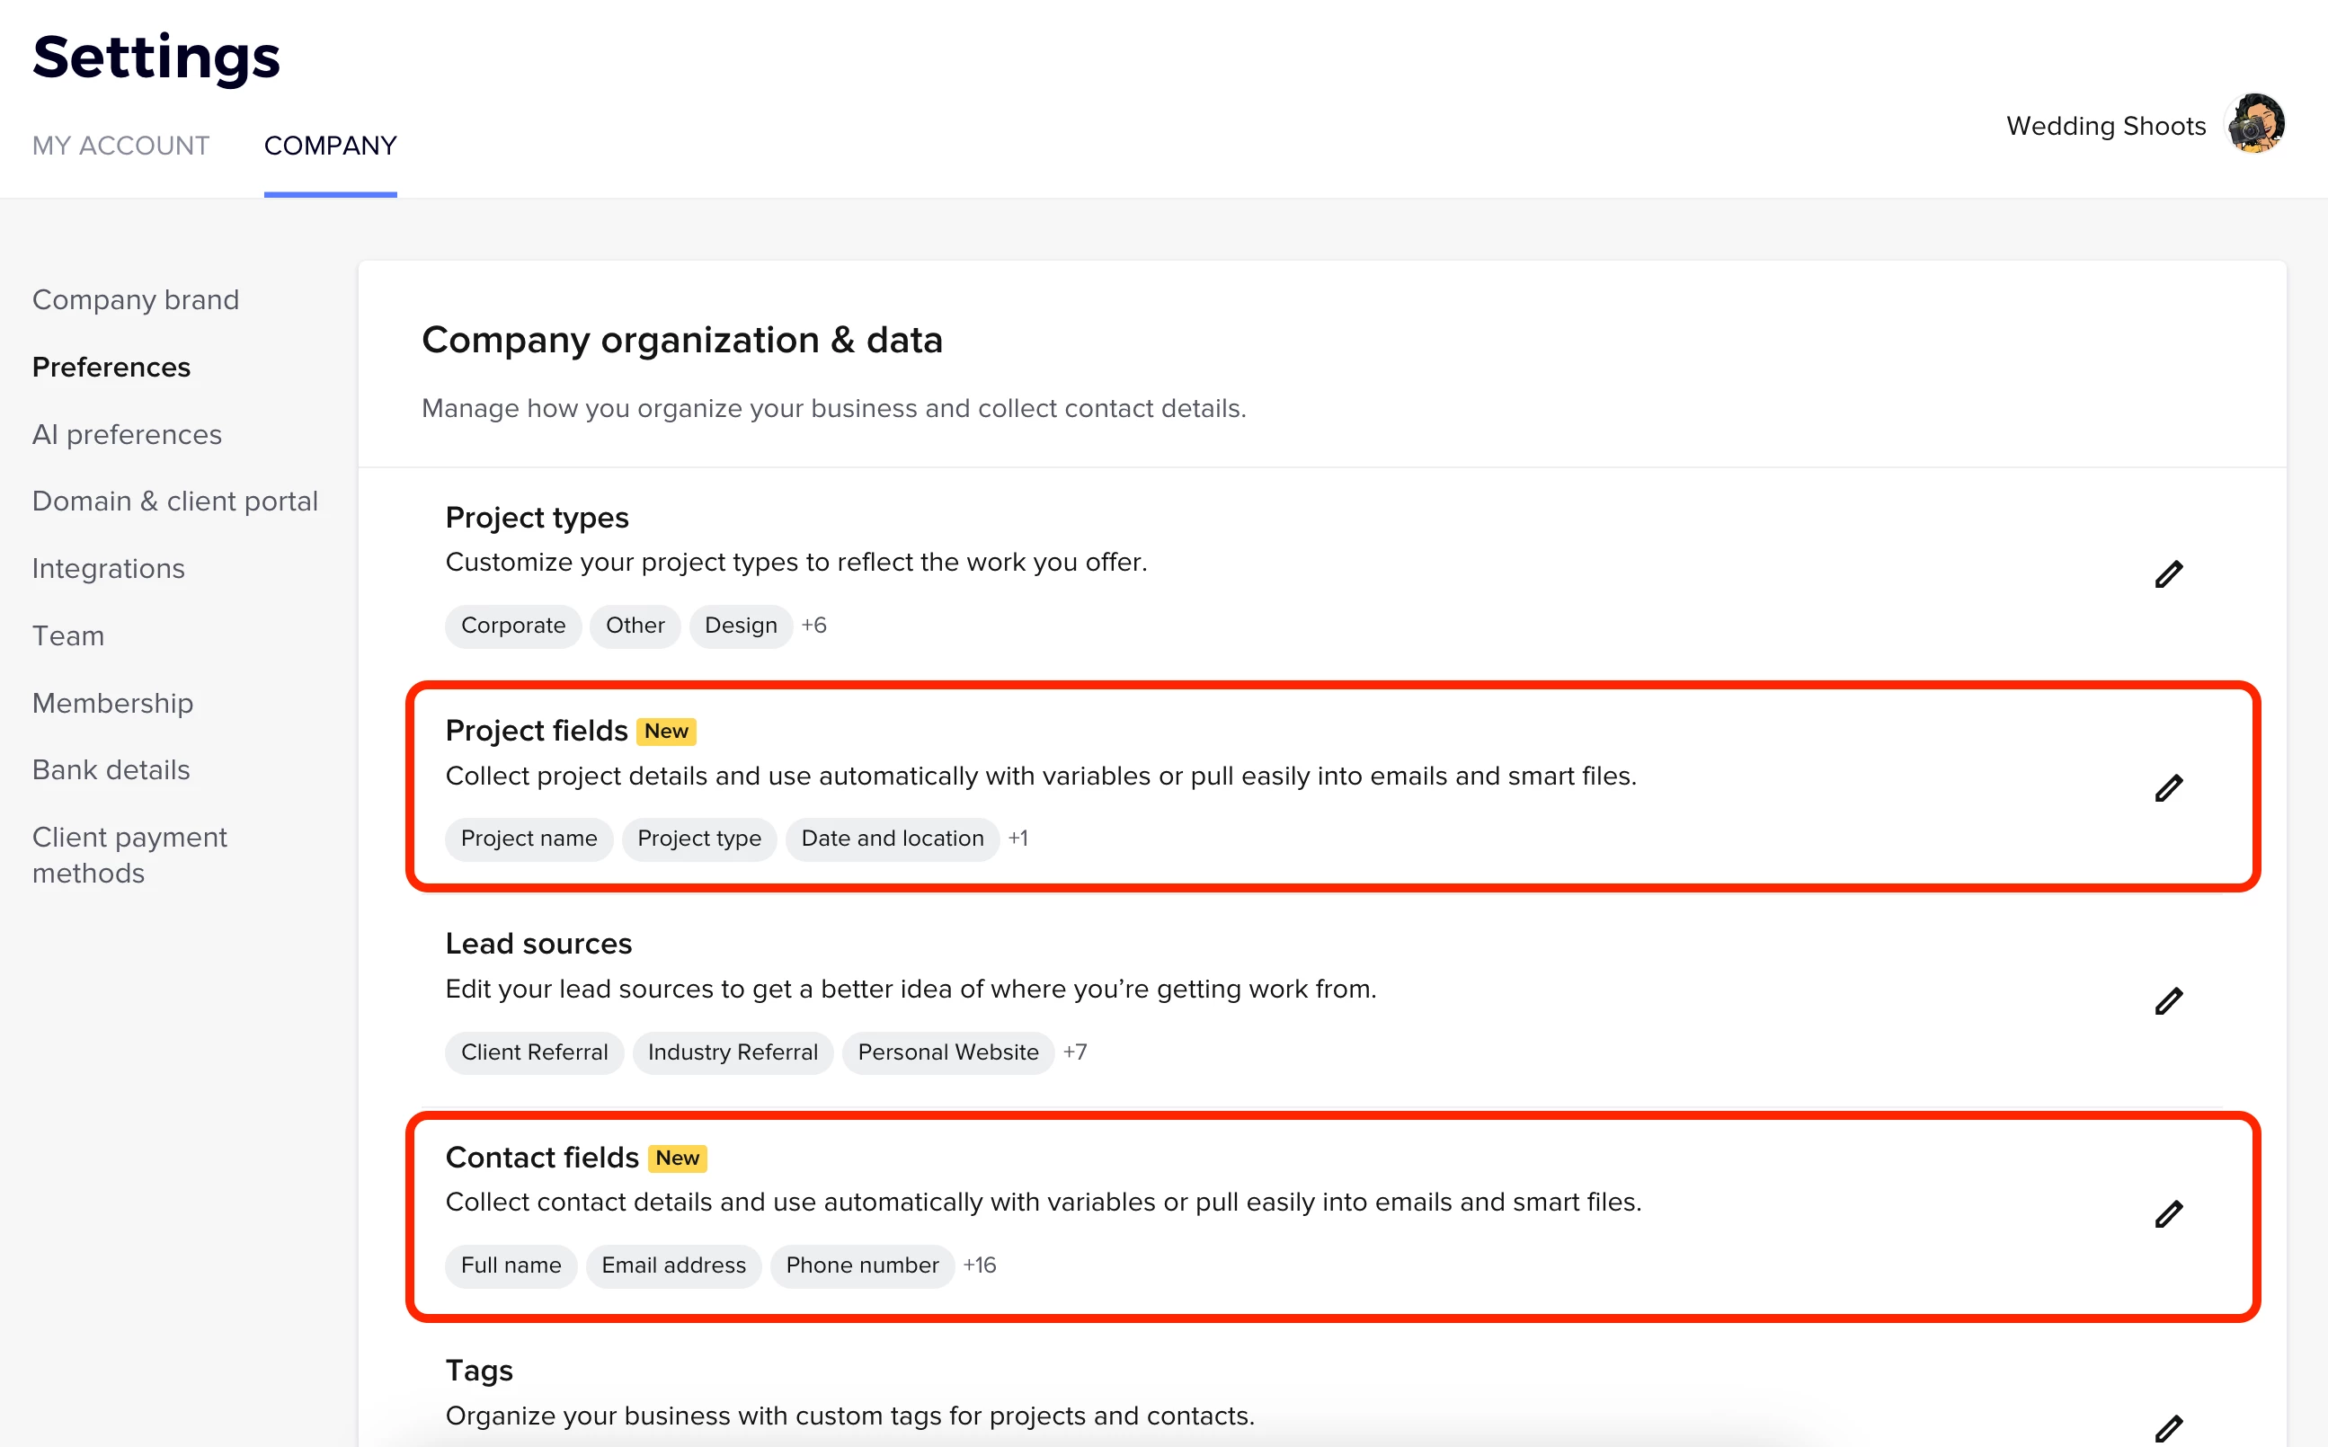
Task: Click the Project types edit pencil icon
Action: 2168,574
